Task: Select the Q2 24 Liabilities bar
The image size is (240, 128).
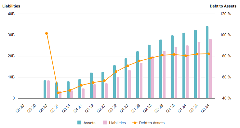Action: [199, 70]
